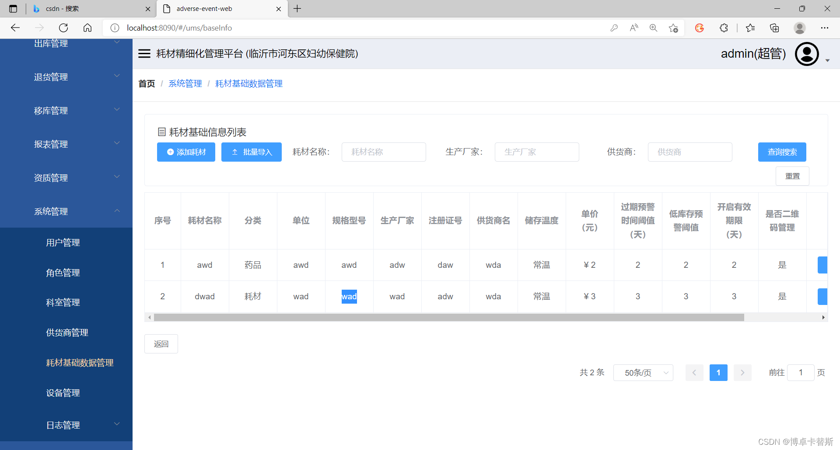Expand the 退货管理 sidebar menu

coord(66,77)
